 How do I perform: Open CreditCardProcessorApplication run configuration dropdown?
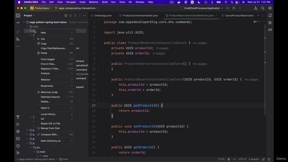(x=202, y=8)
